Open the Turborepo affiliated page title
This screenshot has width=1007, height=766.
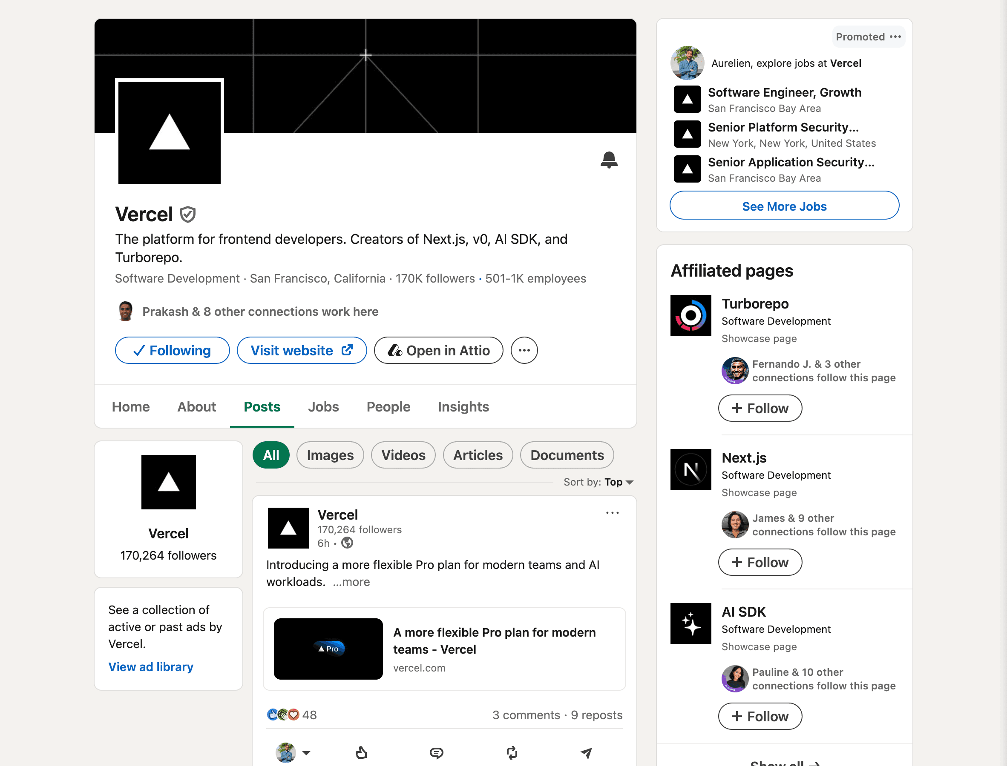pos(755,304)
